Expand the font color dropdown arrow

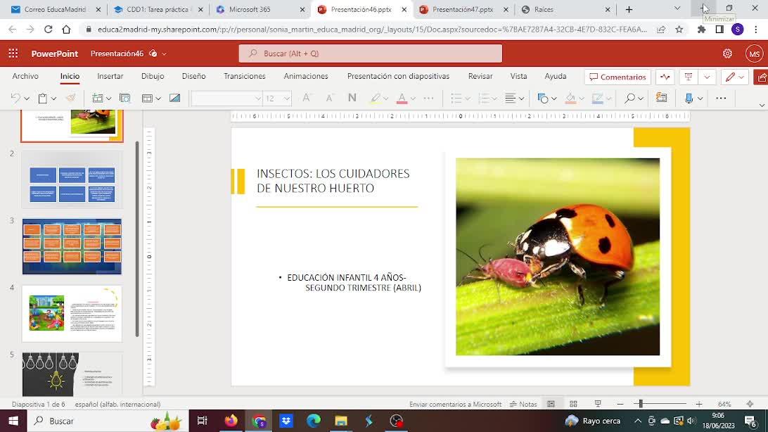tap(413, 99)
